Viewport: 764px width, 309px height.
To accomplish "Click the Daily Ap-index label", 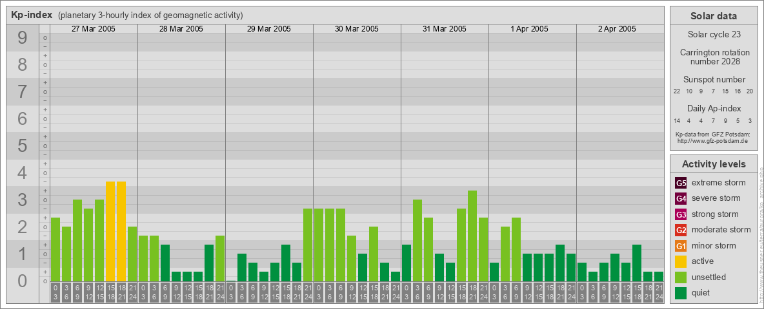I will [714, 108].
